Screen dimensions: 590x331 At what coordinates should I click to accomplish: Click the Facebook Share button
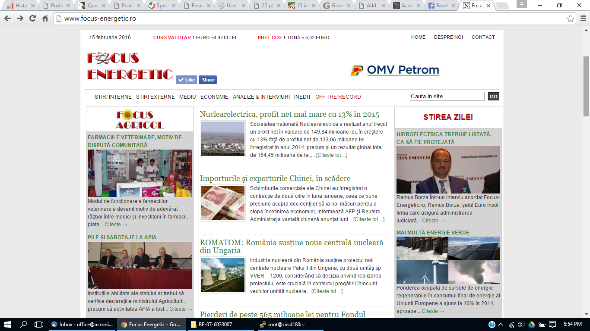pyautogui.click(x=208, y=80)
